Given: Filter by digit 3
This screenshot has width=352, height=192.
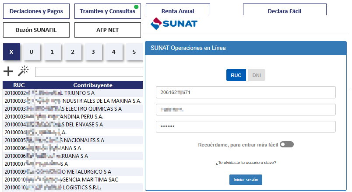Looking at the screenshot, I should coord(93,52).
